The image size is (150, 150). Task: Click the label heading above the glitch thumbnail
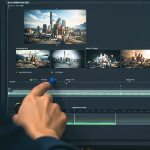pos(92,48)
